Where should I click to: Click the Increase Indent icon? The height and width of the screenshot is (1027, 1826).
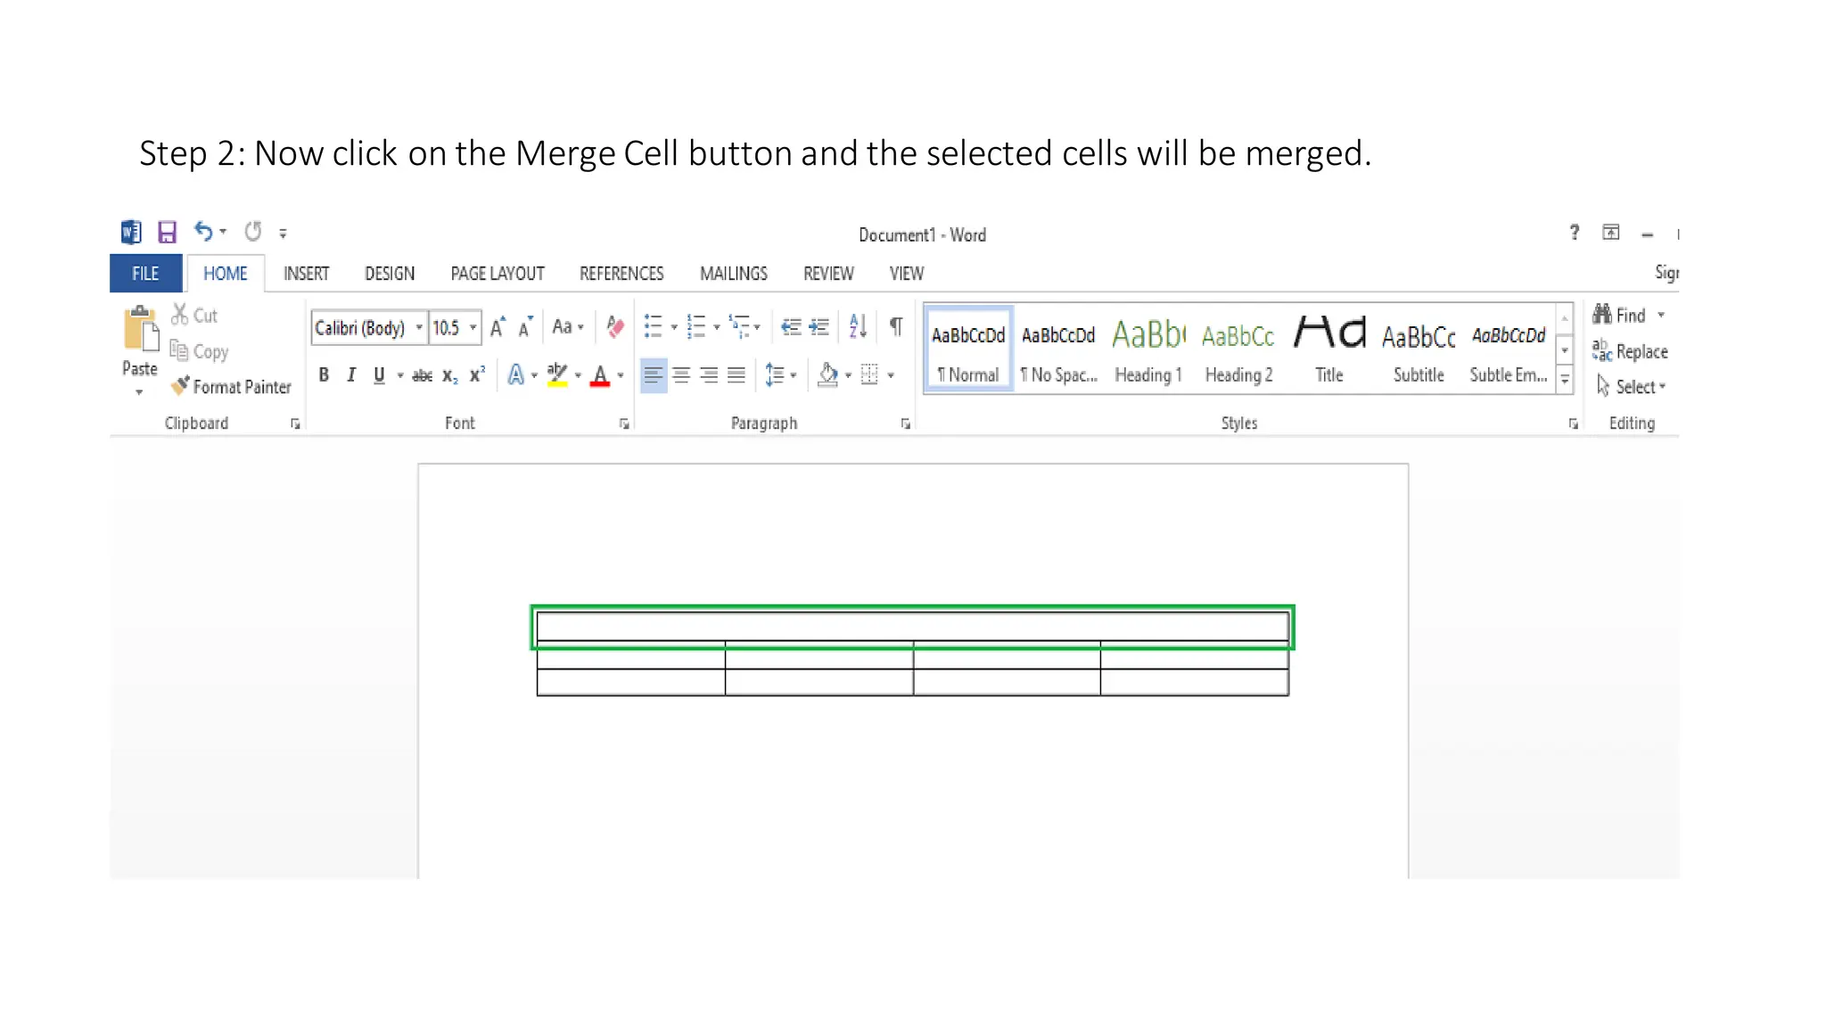point(819,327)
